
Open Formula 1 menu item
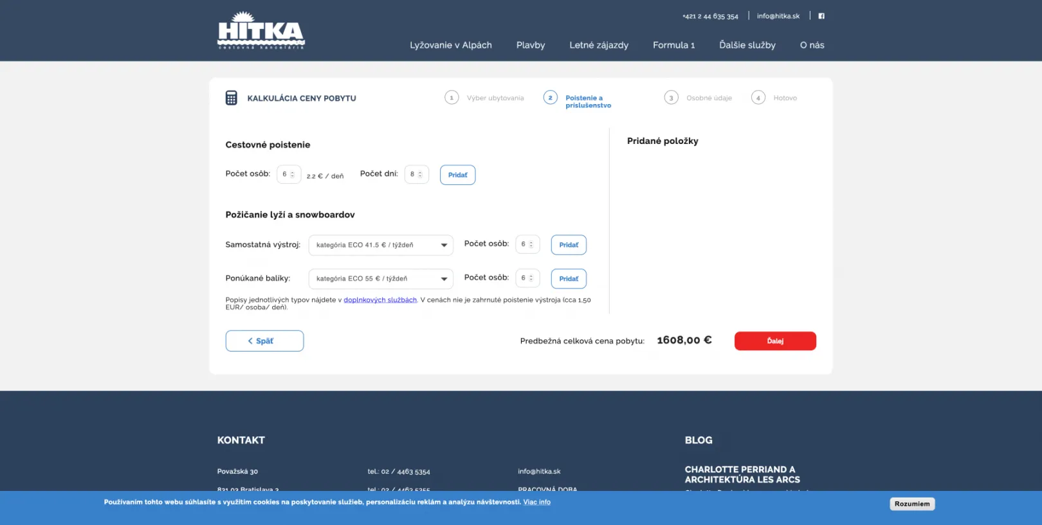pyautogui.click(x=674, y=45)
